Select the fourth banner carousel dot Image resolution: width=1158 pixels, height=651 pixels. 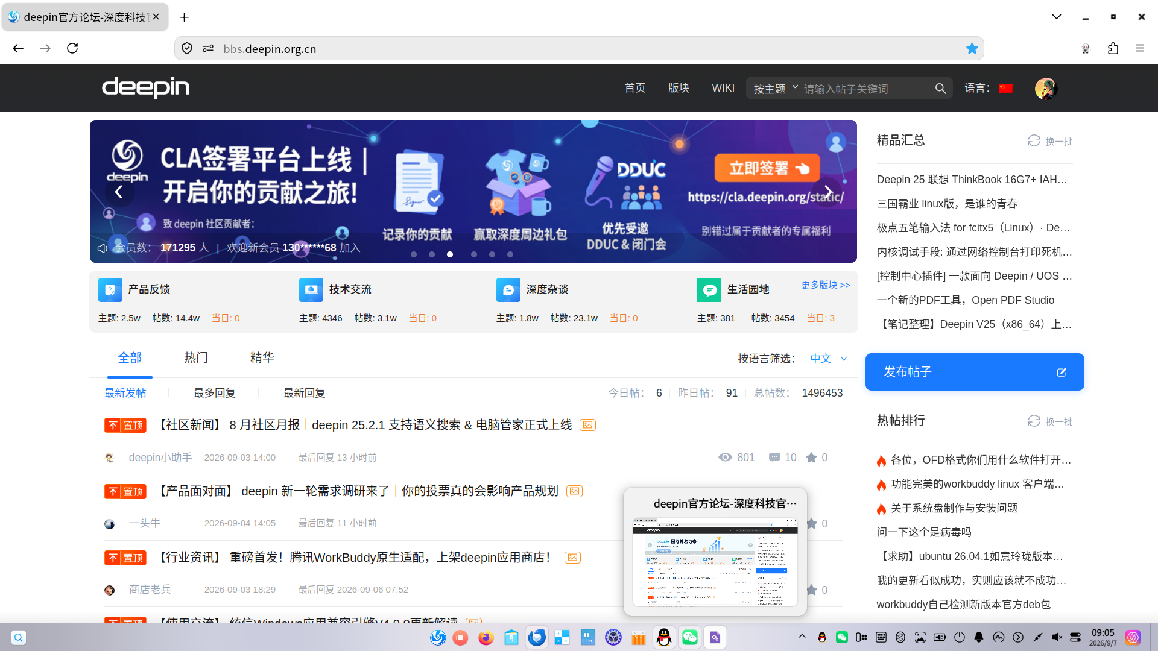(474, 254)
